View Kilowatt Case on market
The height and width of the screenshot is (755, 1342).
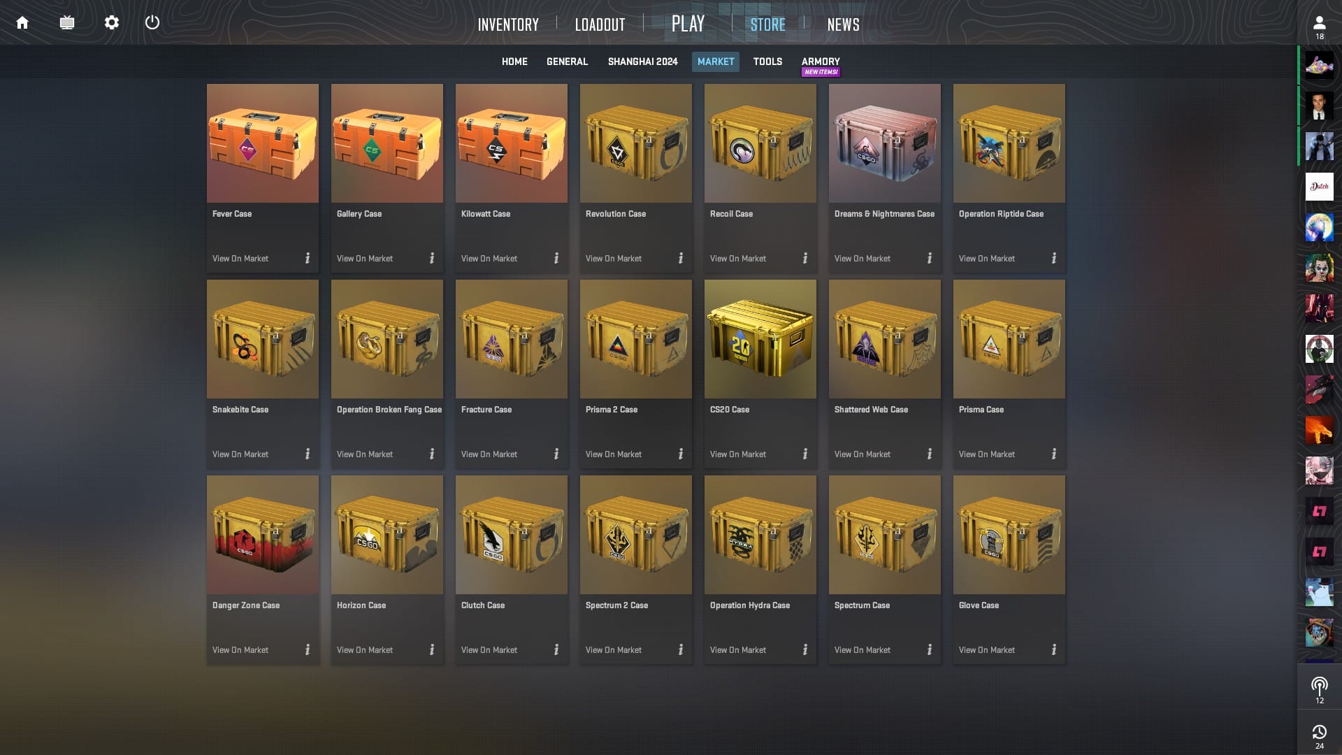point(489,259)
